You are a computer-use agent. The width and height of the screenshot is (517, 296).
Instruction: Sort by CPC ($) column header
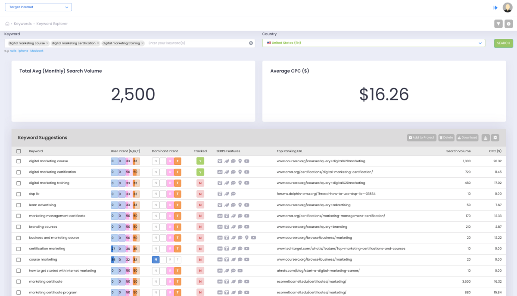click(x=495, y=151)
